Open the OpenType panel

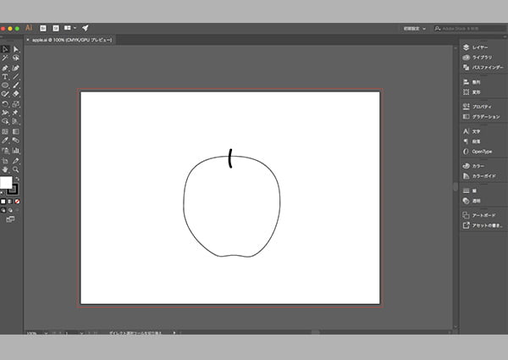click(481, 152)
